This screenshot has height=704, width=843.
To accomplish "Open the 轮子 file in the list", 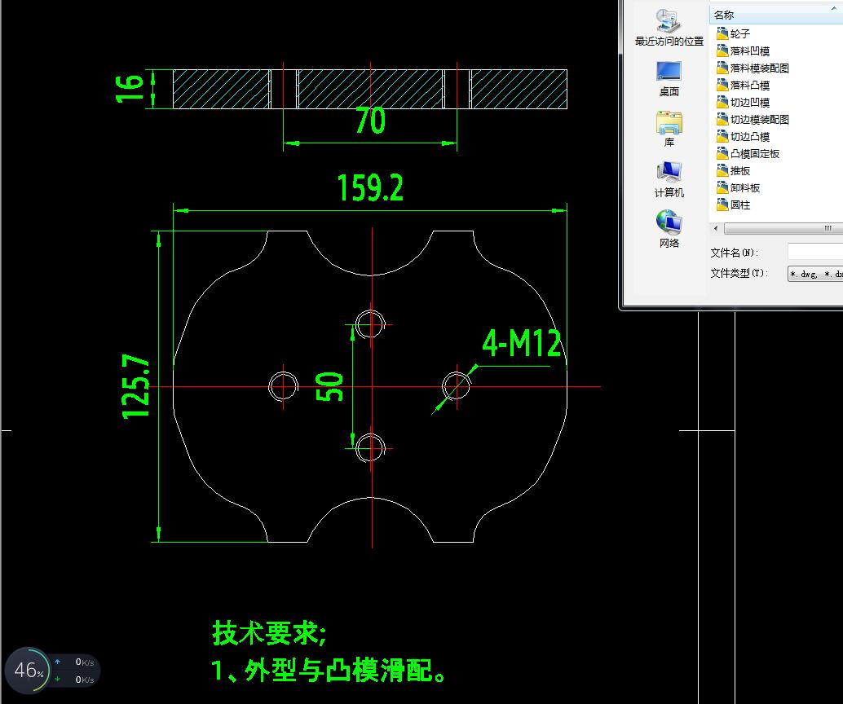I will [734, 34].
